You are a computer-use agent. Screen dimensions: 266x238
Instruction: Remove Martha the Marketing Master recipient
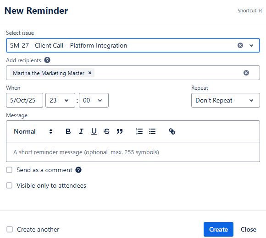click(90, 73)
